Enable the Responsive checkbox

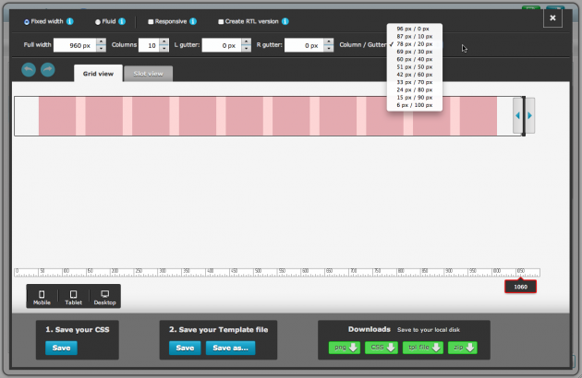coord(152,20)
